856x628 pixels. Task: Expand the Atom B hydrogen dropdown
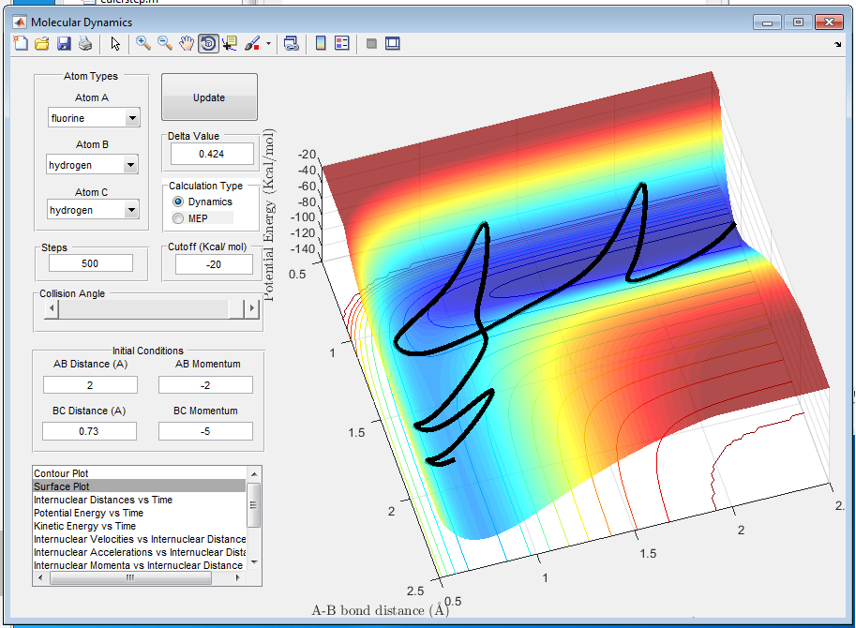(130, 165)
